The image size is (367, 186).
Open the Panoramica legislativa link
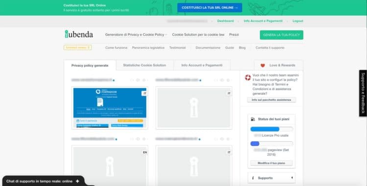(148, 48)
